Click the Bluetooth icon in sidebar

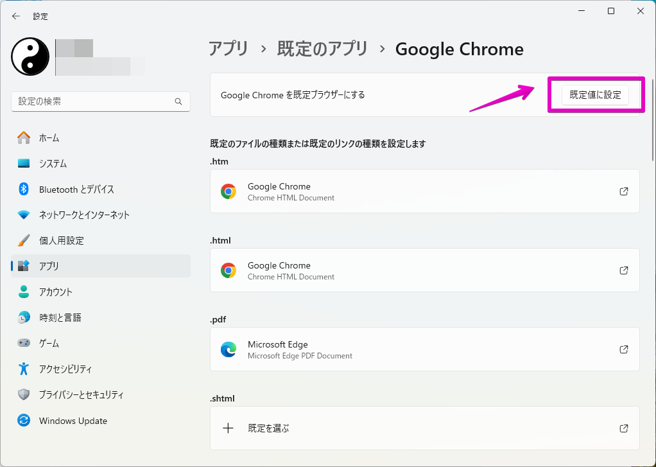pyautogui.click(x=24, y=189)
